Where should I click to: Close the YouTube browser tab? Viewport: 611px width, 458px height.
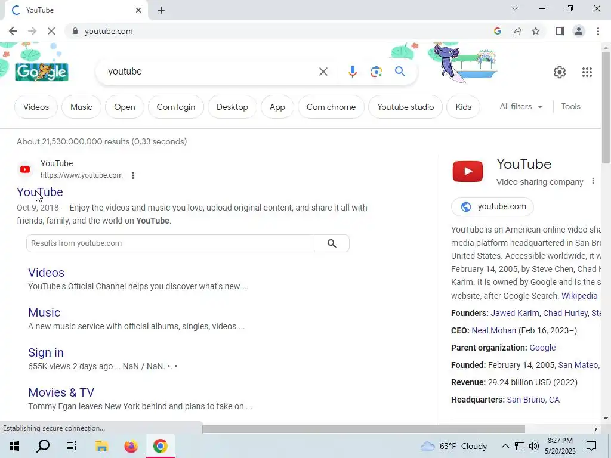[138, 10]
